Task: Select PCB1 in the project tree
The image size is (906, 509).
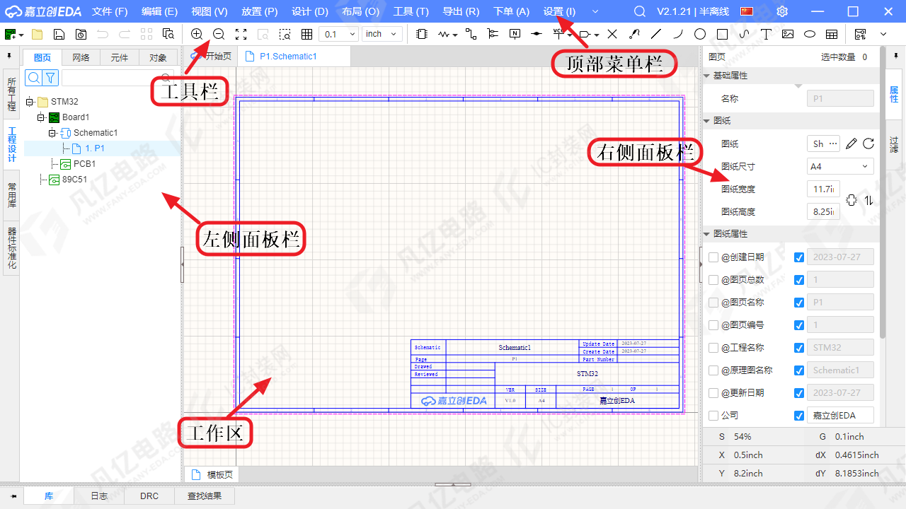Action: coord(84,164)
